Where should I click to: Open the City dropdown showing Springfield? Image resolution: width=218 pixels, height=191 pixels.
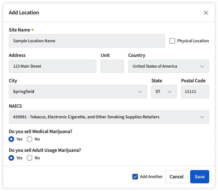click(x=78, y=92)
